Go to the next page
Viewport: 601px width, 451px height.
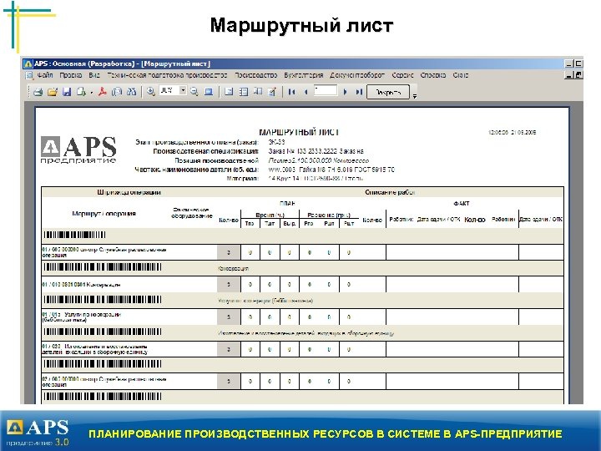point(345,92)
